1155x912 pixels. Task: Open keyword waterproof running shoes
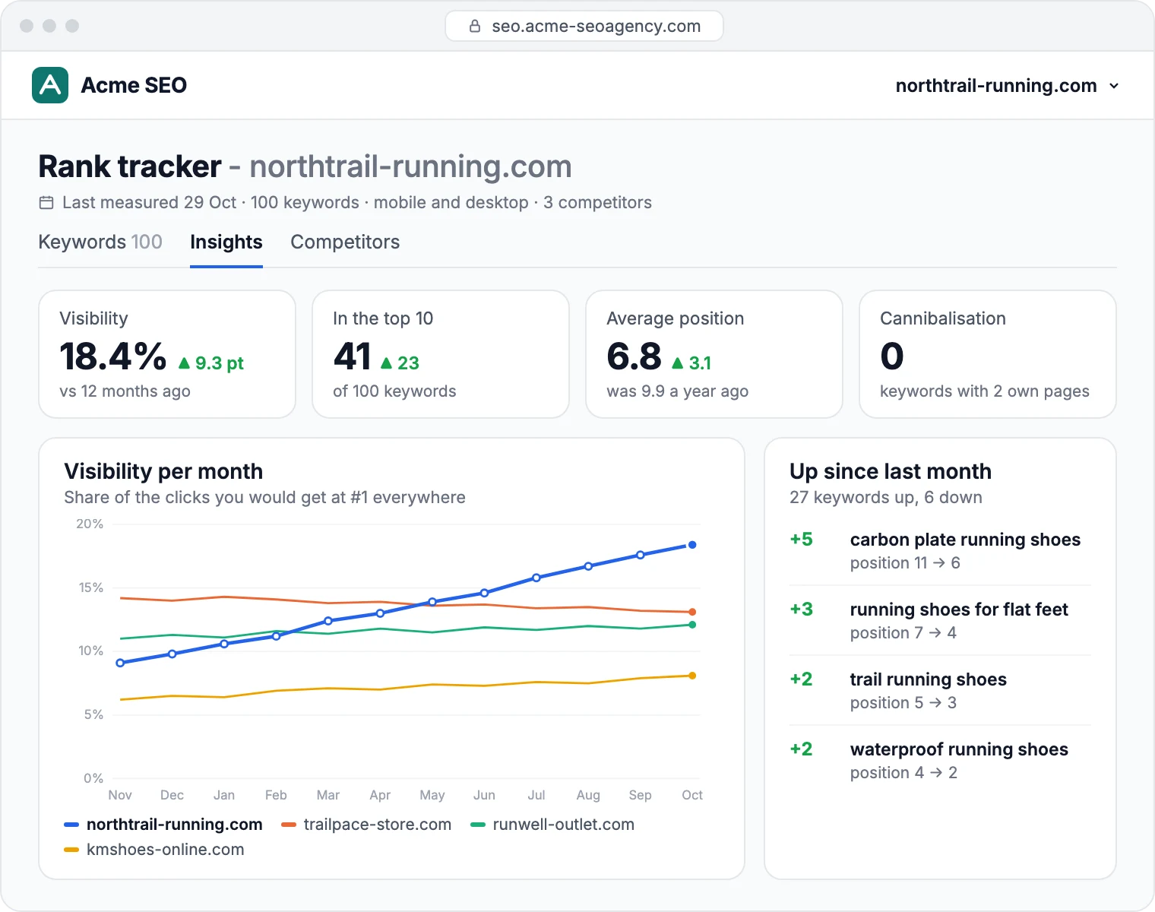941,761
